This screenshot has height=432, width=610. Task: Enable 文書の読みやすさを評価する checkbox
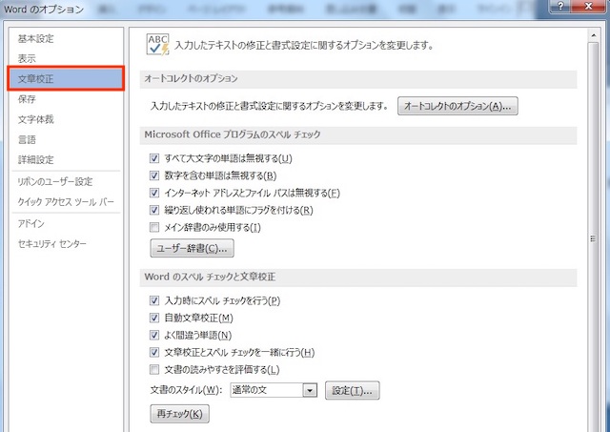[154, 369]
